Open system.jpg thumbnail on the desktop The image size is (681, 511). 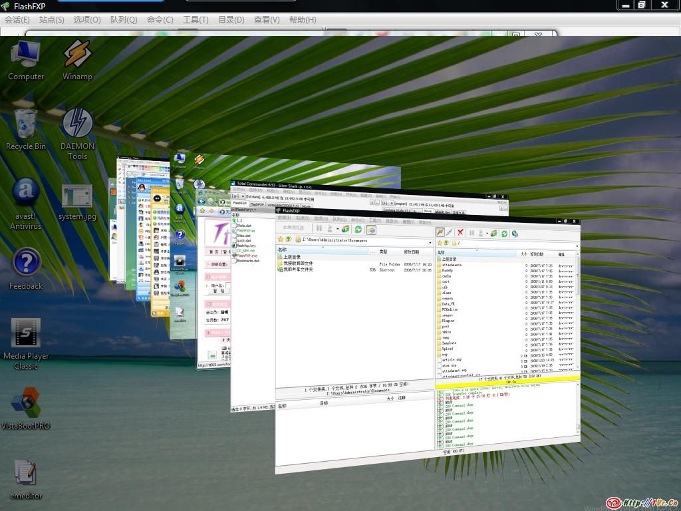tap(77, 197)
